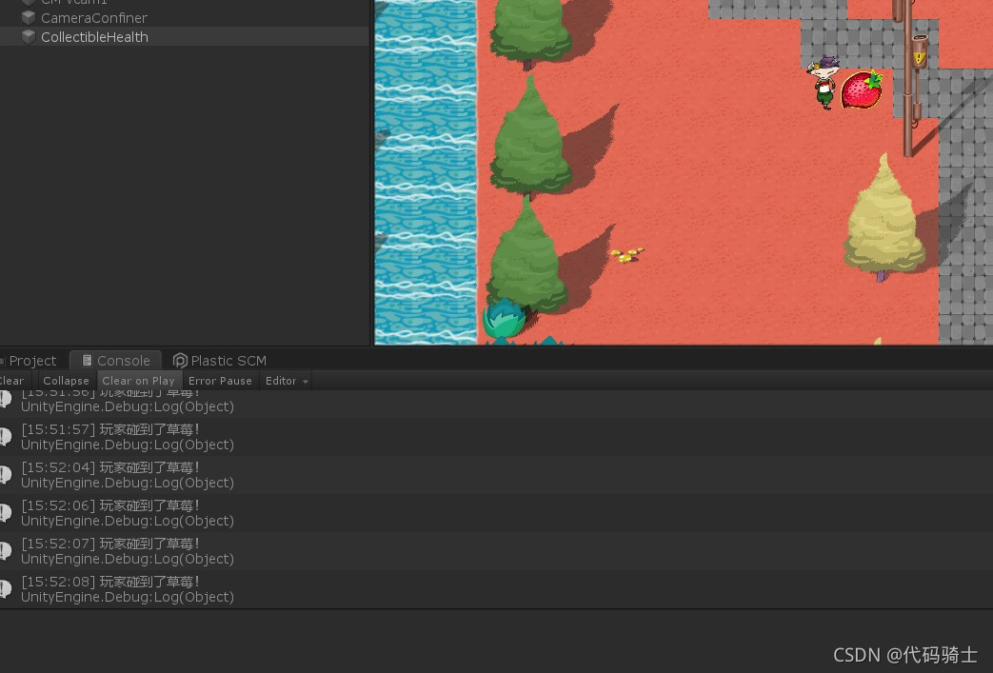Click the cube icon beside CollectibleHealth
Screen dimensions: 993x673
click(x=28, y=37)
